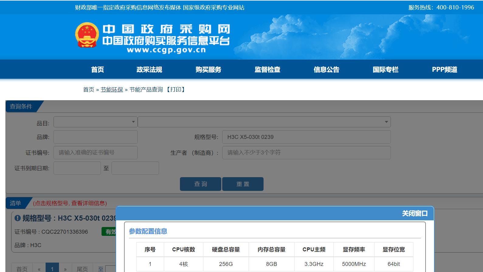
Task: Click the 5000MHz table cell
Action: [354, 264]
